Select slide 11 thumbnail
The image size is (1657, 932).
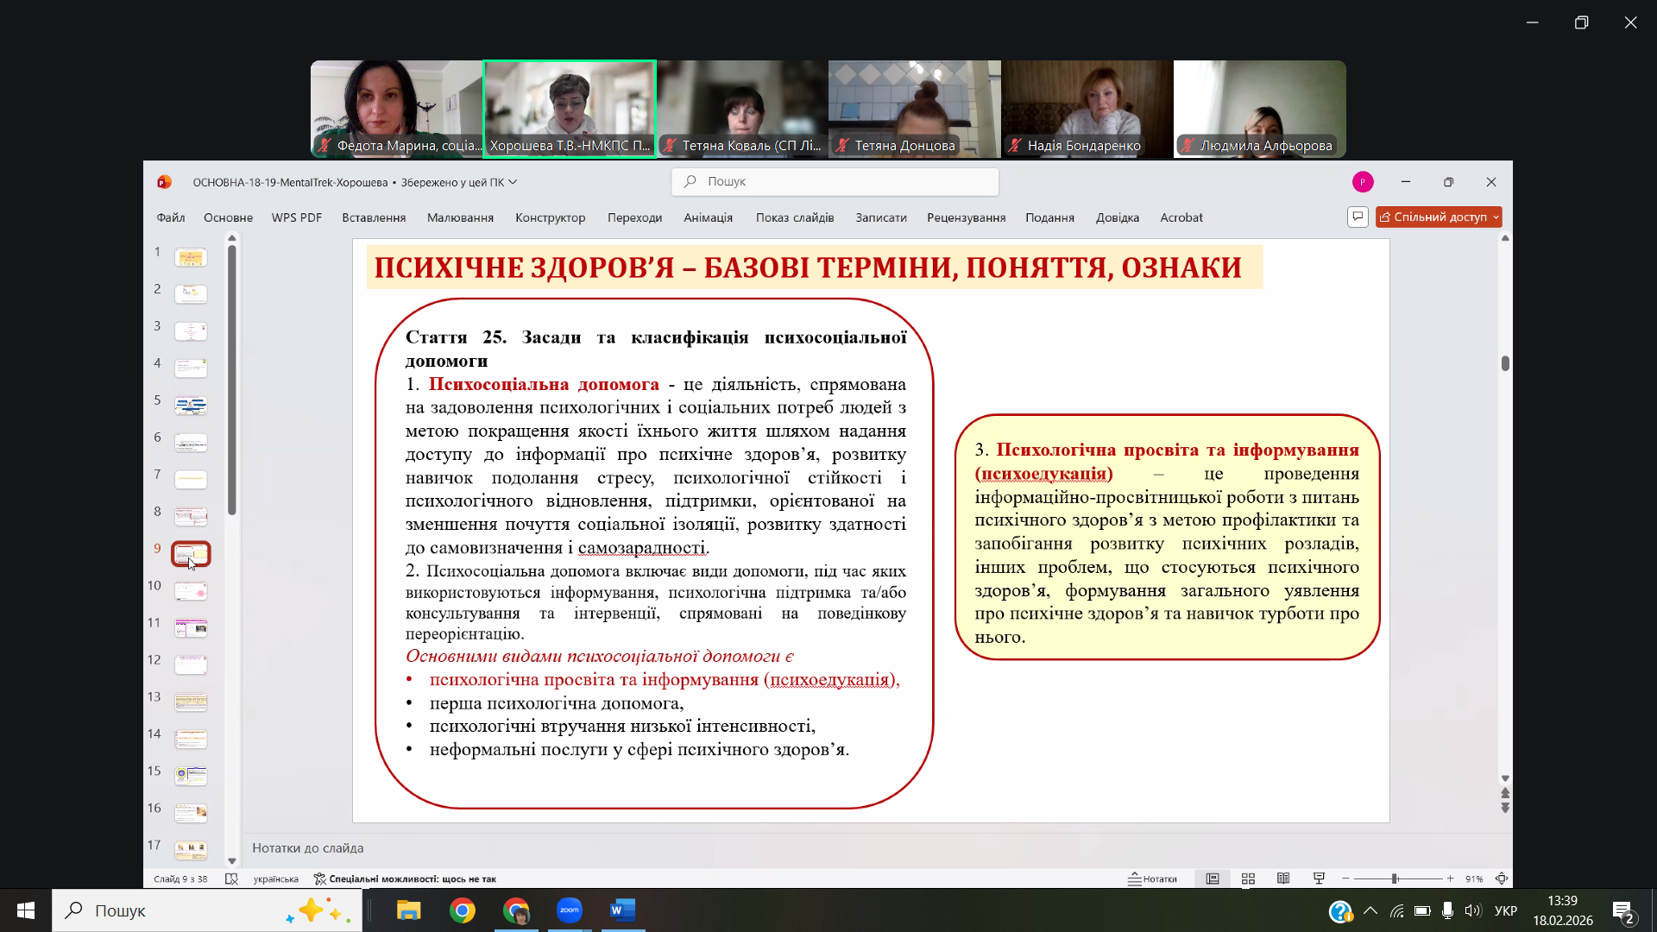pyautogui.click(x=191, y=627)
